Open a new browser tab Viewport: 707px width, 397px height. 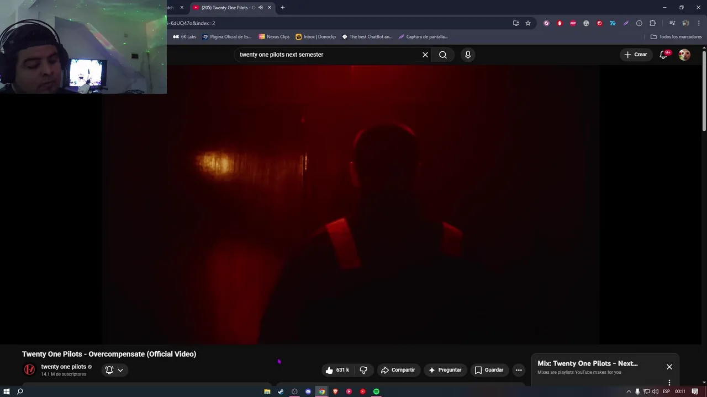pos(282,8)
